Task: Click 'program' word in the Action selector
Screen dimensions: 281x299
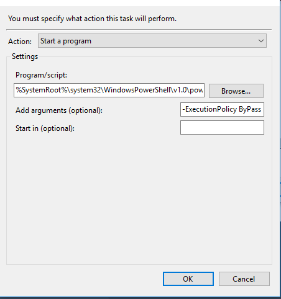Action: tap(77, 41)
